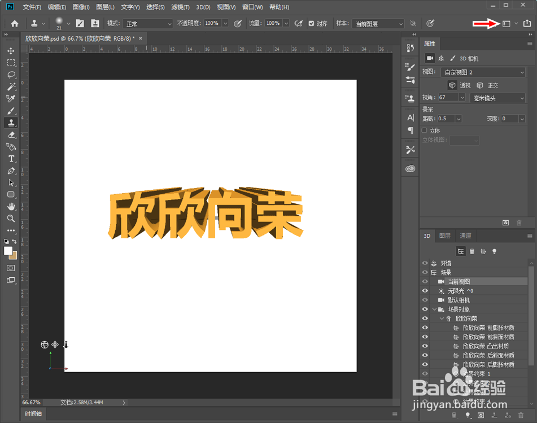This screenshot has height=423, width=537.
Task: Hide the 无限光 light source
Action: (425, 291)
